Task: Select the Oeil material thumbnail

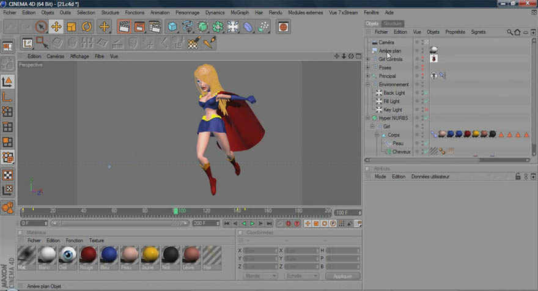Action: [68, 257]
